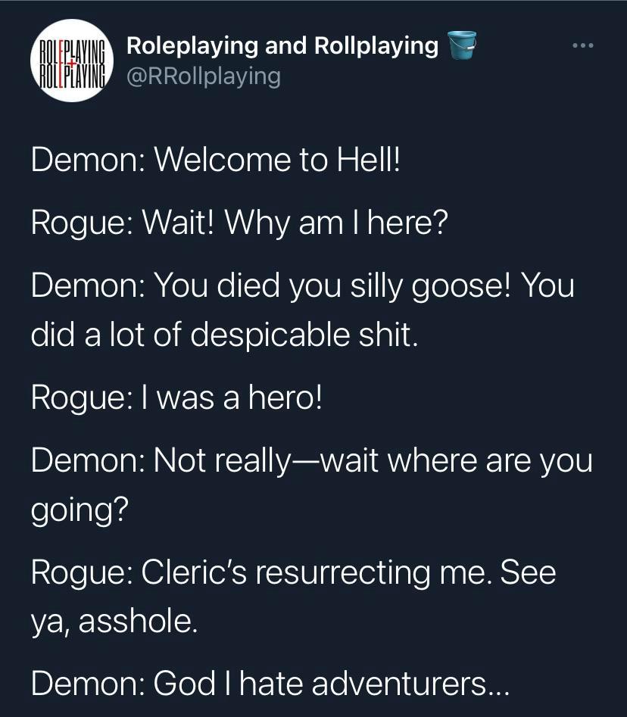
Task: Select the final line "Demon: God I hate adventurers..."
Action: [271, 684]
